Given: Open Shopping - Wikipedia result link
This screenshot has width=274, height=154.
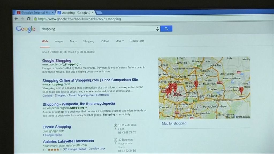Looking at the screenshot, I should tap(79, 104).
